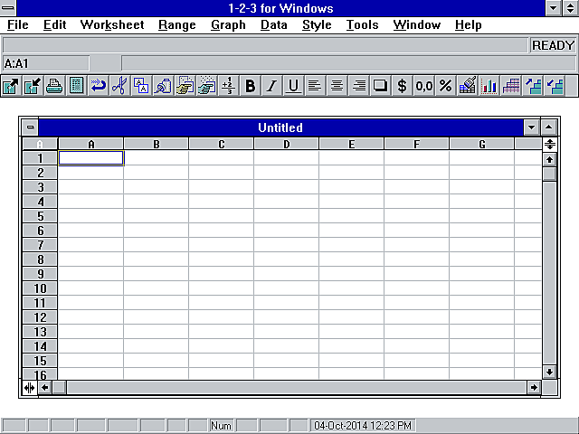The height and width of the screenshot is (434, 579).
Task: Click the horizontal scroll thumb
Action: click(x=59, y=388)
